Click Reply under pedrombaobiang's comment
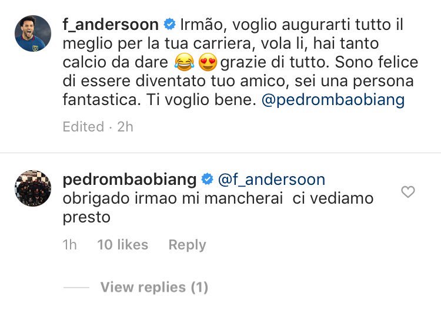Image resolution: width=441 pixels, height=314 pixels. [188, 245]
